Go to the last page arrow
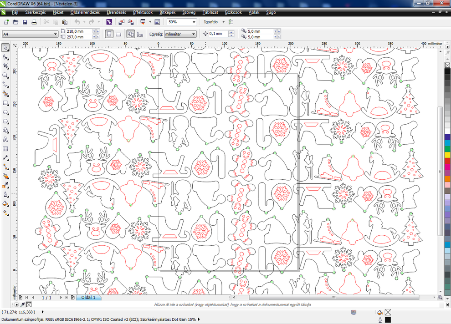The width and height of the screenshot is (451, 324). (67, 298)
